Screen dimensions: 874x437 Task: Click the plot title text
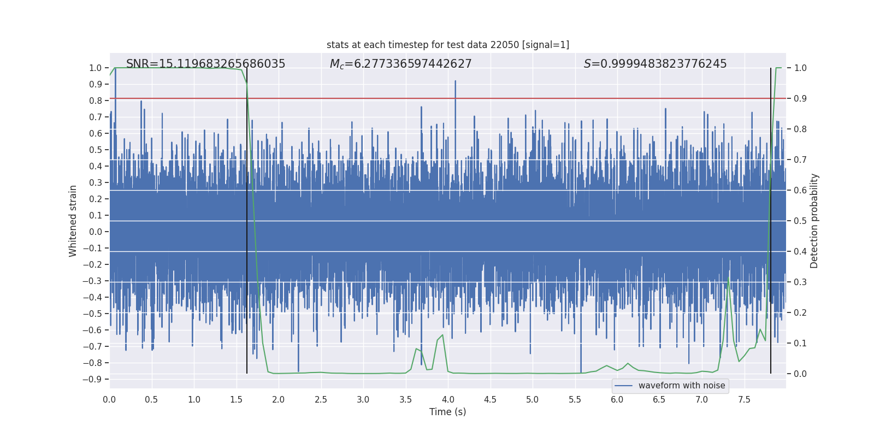click(x=448, y=45)
